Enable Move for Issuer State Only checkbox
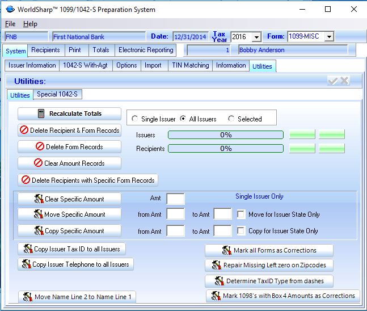367x311 pixels. [x=241, y=215]
